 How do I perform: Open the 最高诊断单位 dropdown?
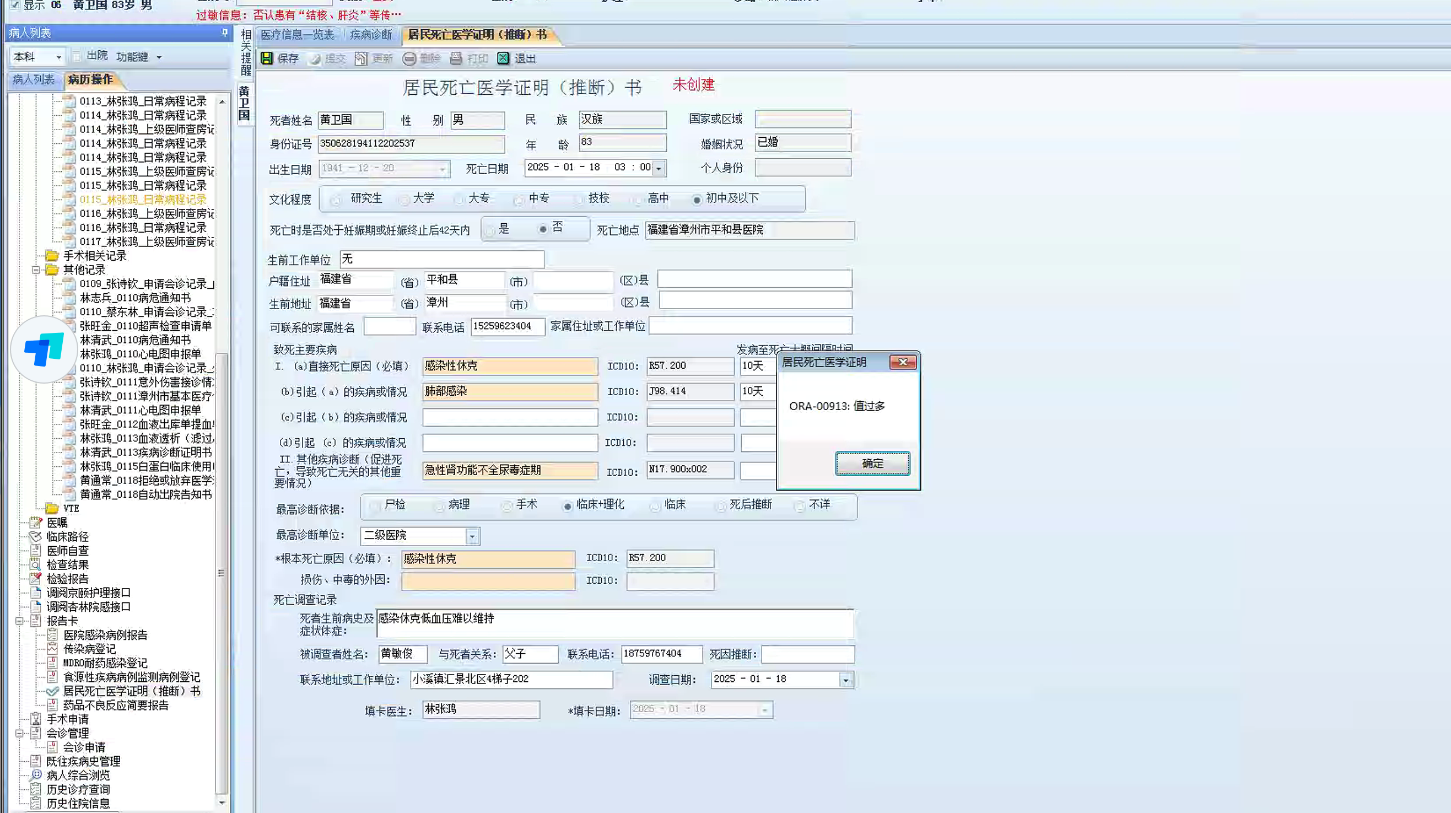click(x=472, y=536)
